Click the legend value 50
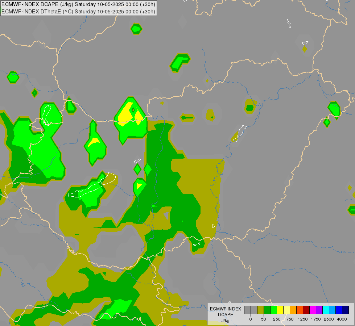355x326 pixels. [264, 319]
